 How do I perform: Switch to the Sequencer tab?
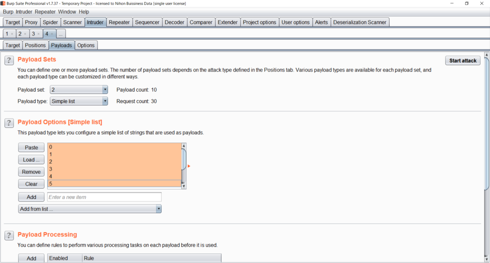pos(147,22)
